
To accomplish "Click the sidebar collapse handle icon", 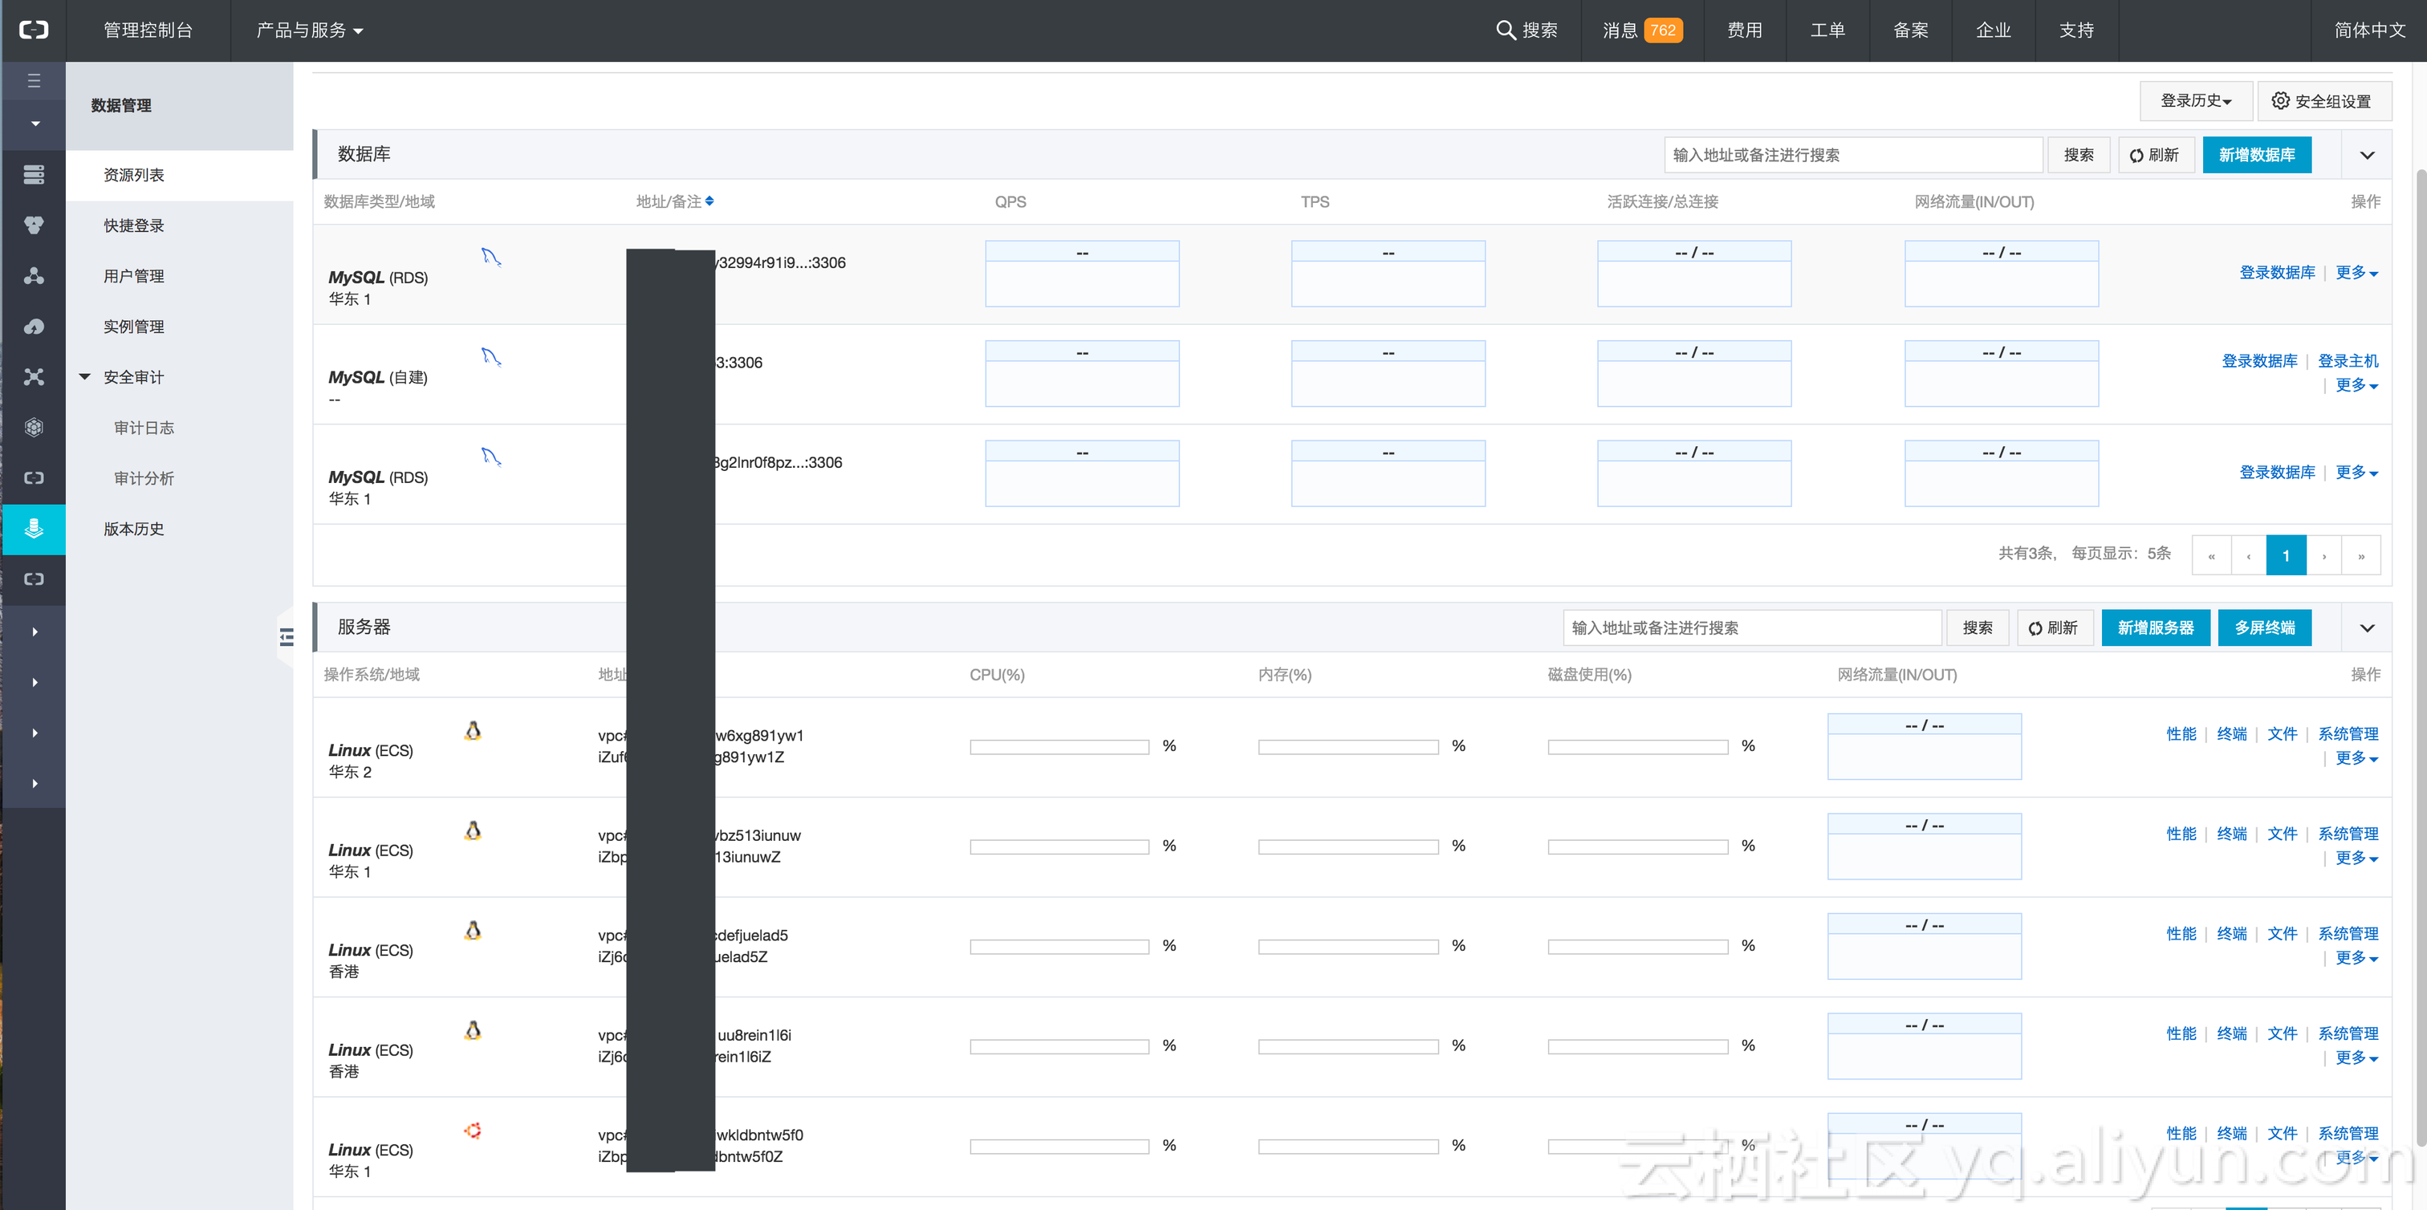I will [x=287, y=637].
